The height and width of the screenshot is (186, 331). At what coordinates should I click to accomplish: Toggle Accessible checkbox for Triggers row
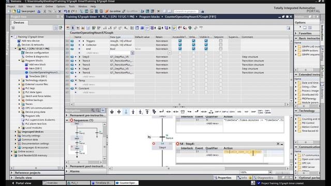tap(180, 41)
